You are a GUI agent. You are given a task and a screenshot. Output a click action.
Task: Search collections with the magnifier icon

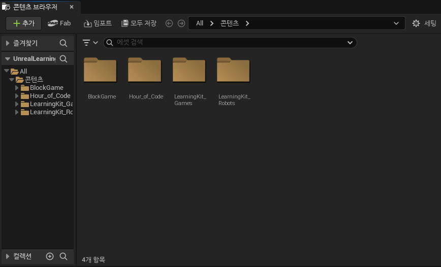pos(64,256)
